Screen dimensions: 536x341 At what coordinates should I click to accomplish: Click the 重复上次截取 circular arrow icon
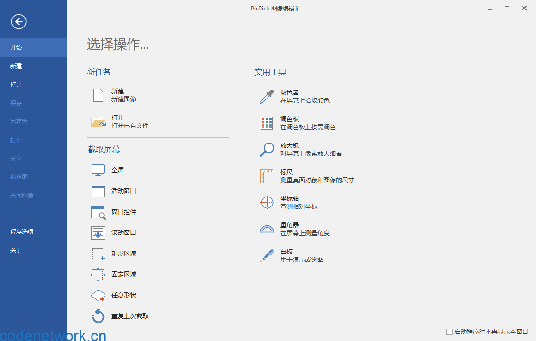tap(99, 316)
